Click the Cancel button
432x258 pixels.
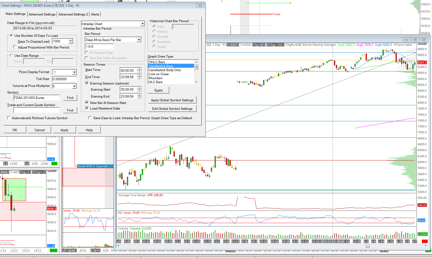click(x=40, y=130)
